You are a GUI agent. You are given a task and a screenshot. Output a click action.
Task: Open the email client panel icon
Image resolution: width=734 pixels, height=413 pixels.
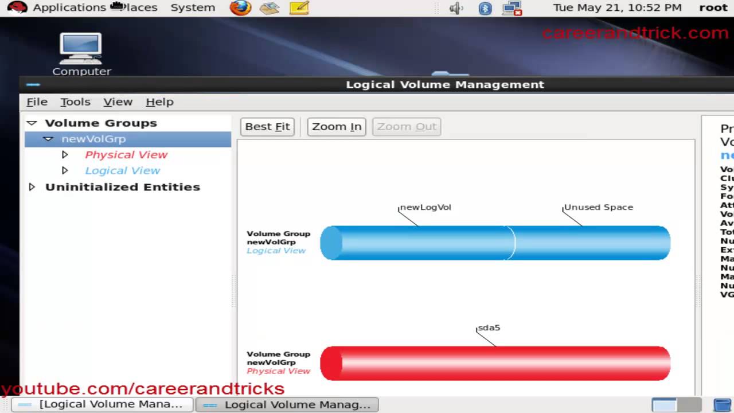click(270, 8)
